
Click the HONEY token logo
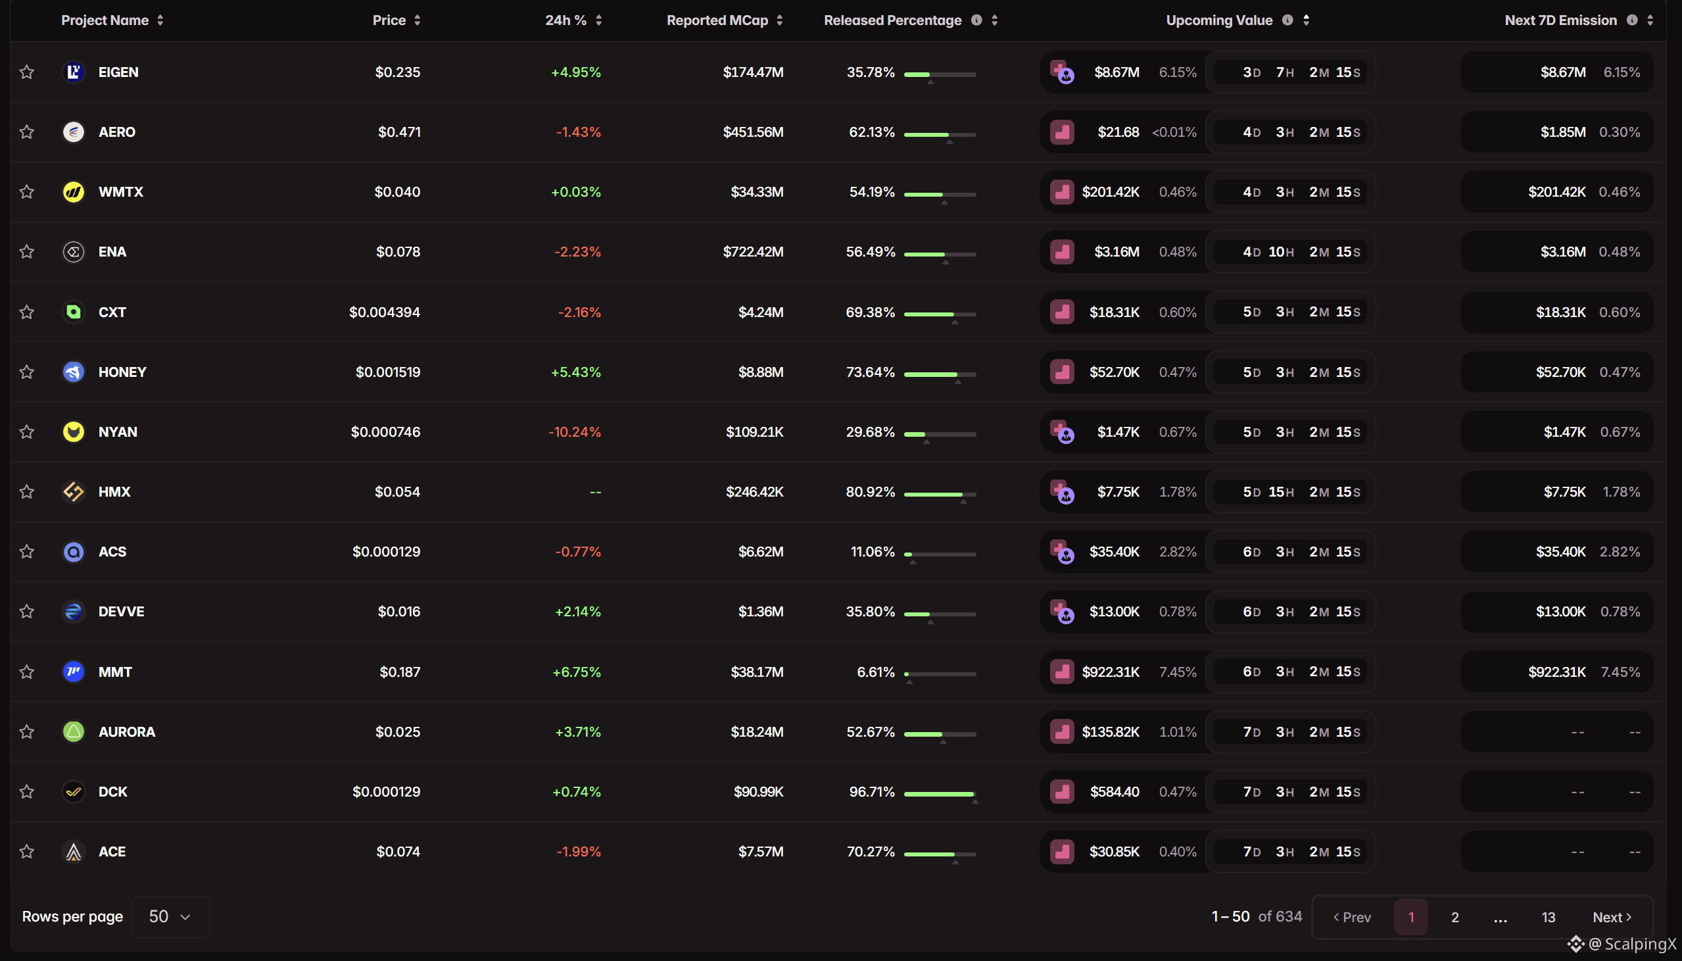click(x=73, y=372)
